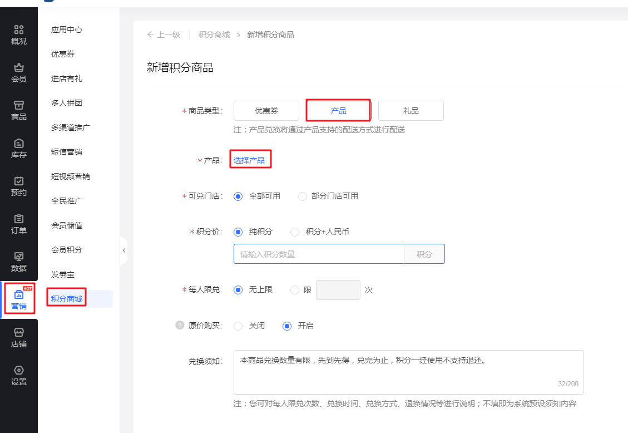
Task: Choose 积分+人民币 price option
Action: coord(295,232)
